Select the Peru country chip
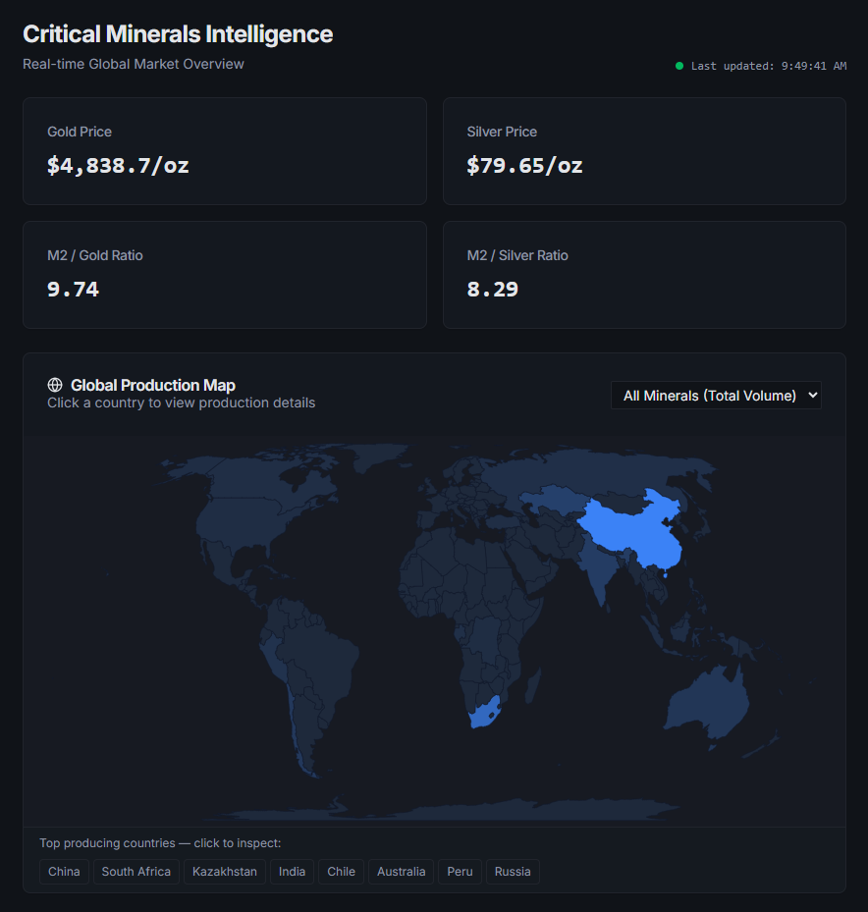 pos(460,872)
